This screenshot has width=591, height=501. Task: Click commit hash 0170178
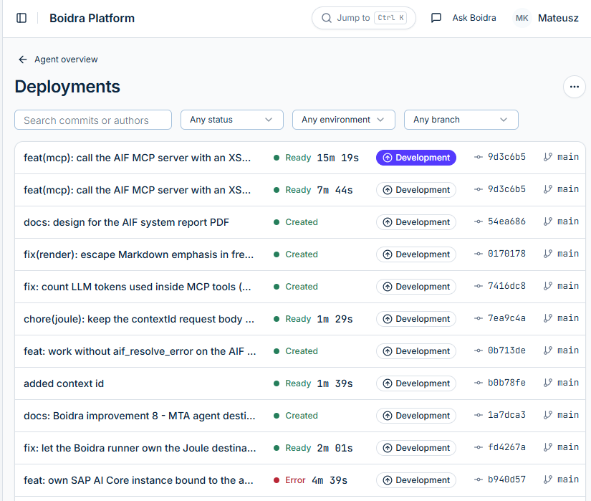click(x=506, y=254)
